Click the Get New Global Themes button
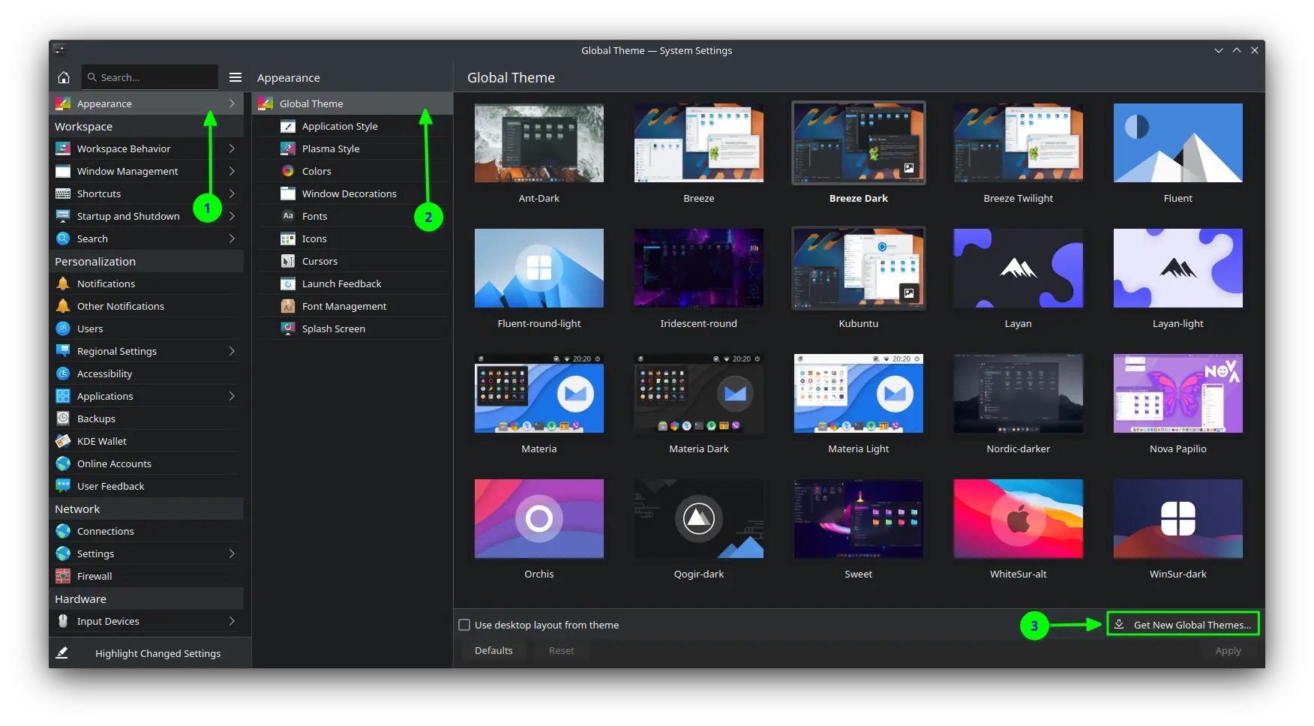 (x=1183, y=624)
